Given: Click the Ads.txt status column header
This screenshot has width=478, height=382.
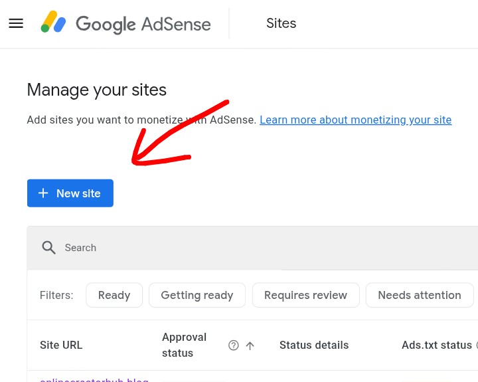Looking at the screenshot, I should coord(437,345).
